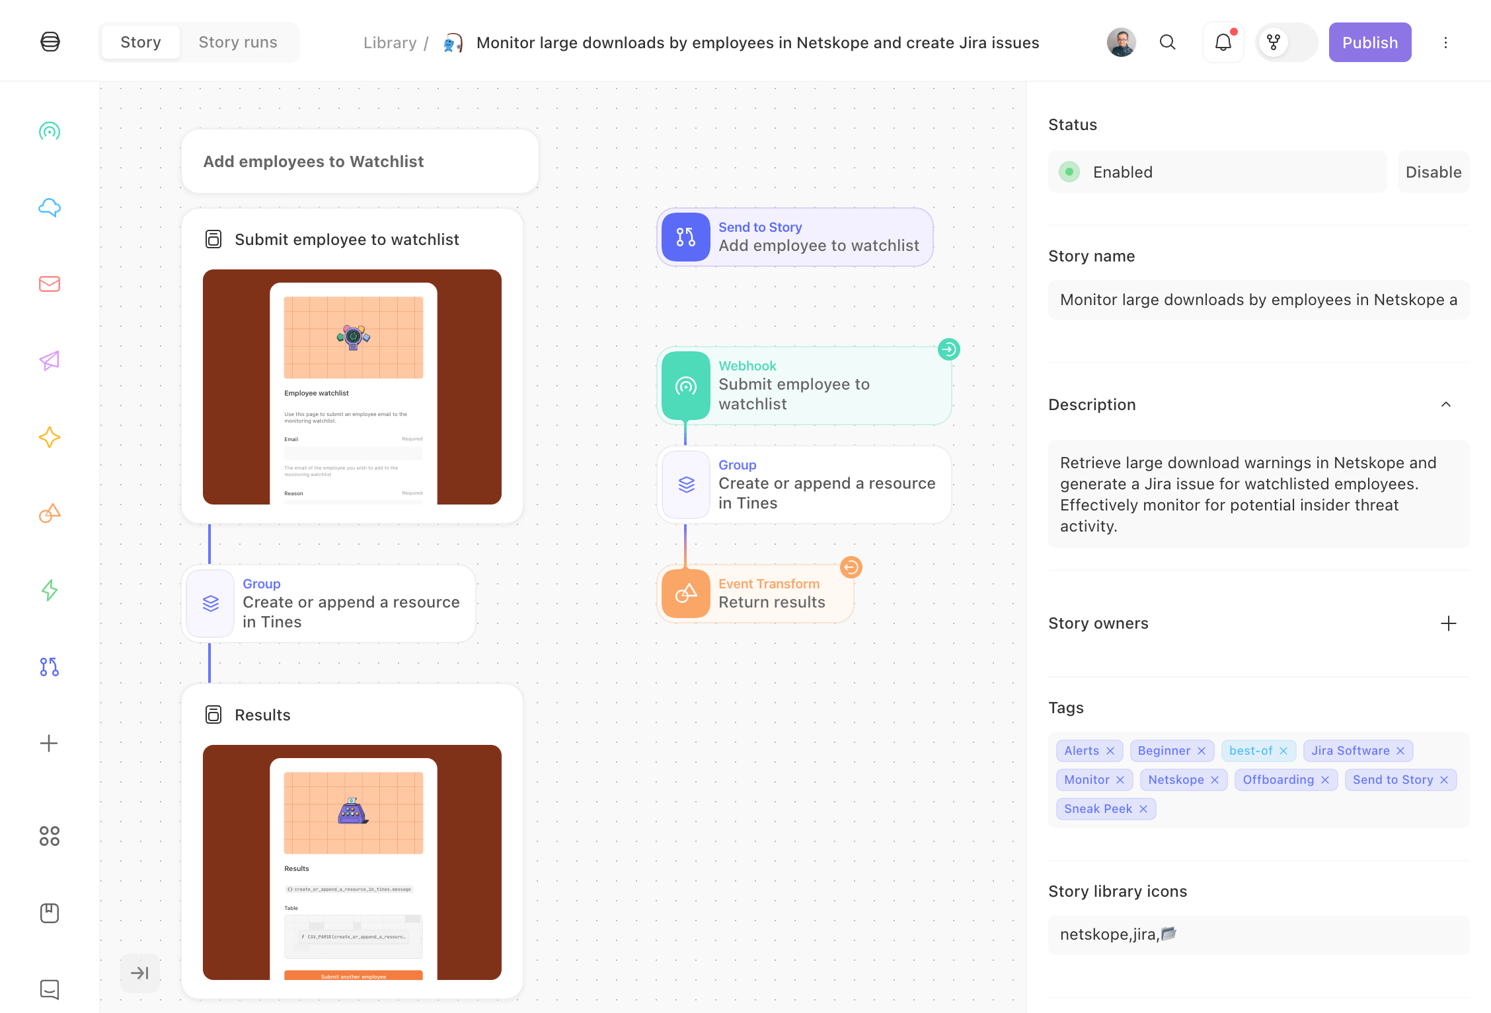Select the Group node below the Webhook
1491x1013 pixels.
tap(804, 484)
